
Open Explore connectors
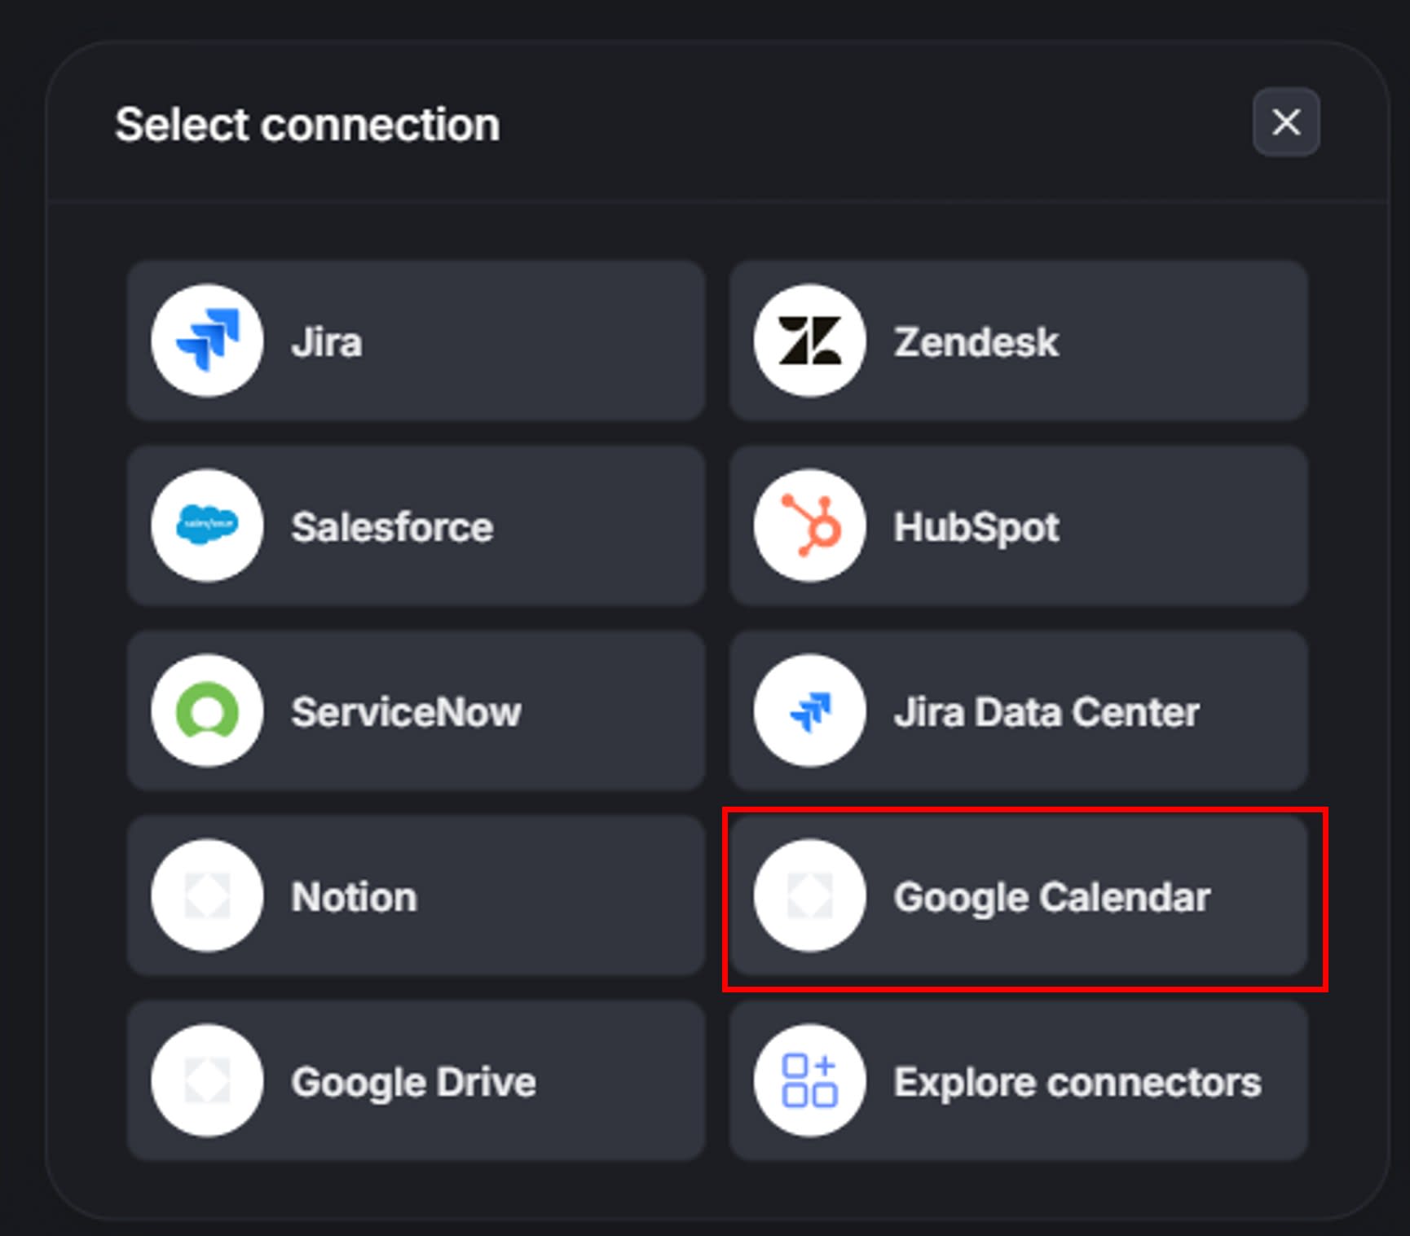click(x=1017, y=1080)
